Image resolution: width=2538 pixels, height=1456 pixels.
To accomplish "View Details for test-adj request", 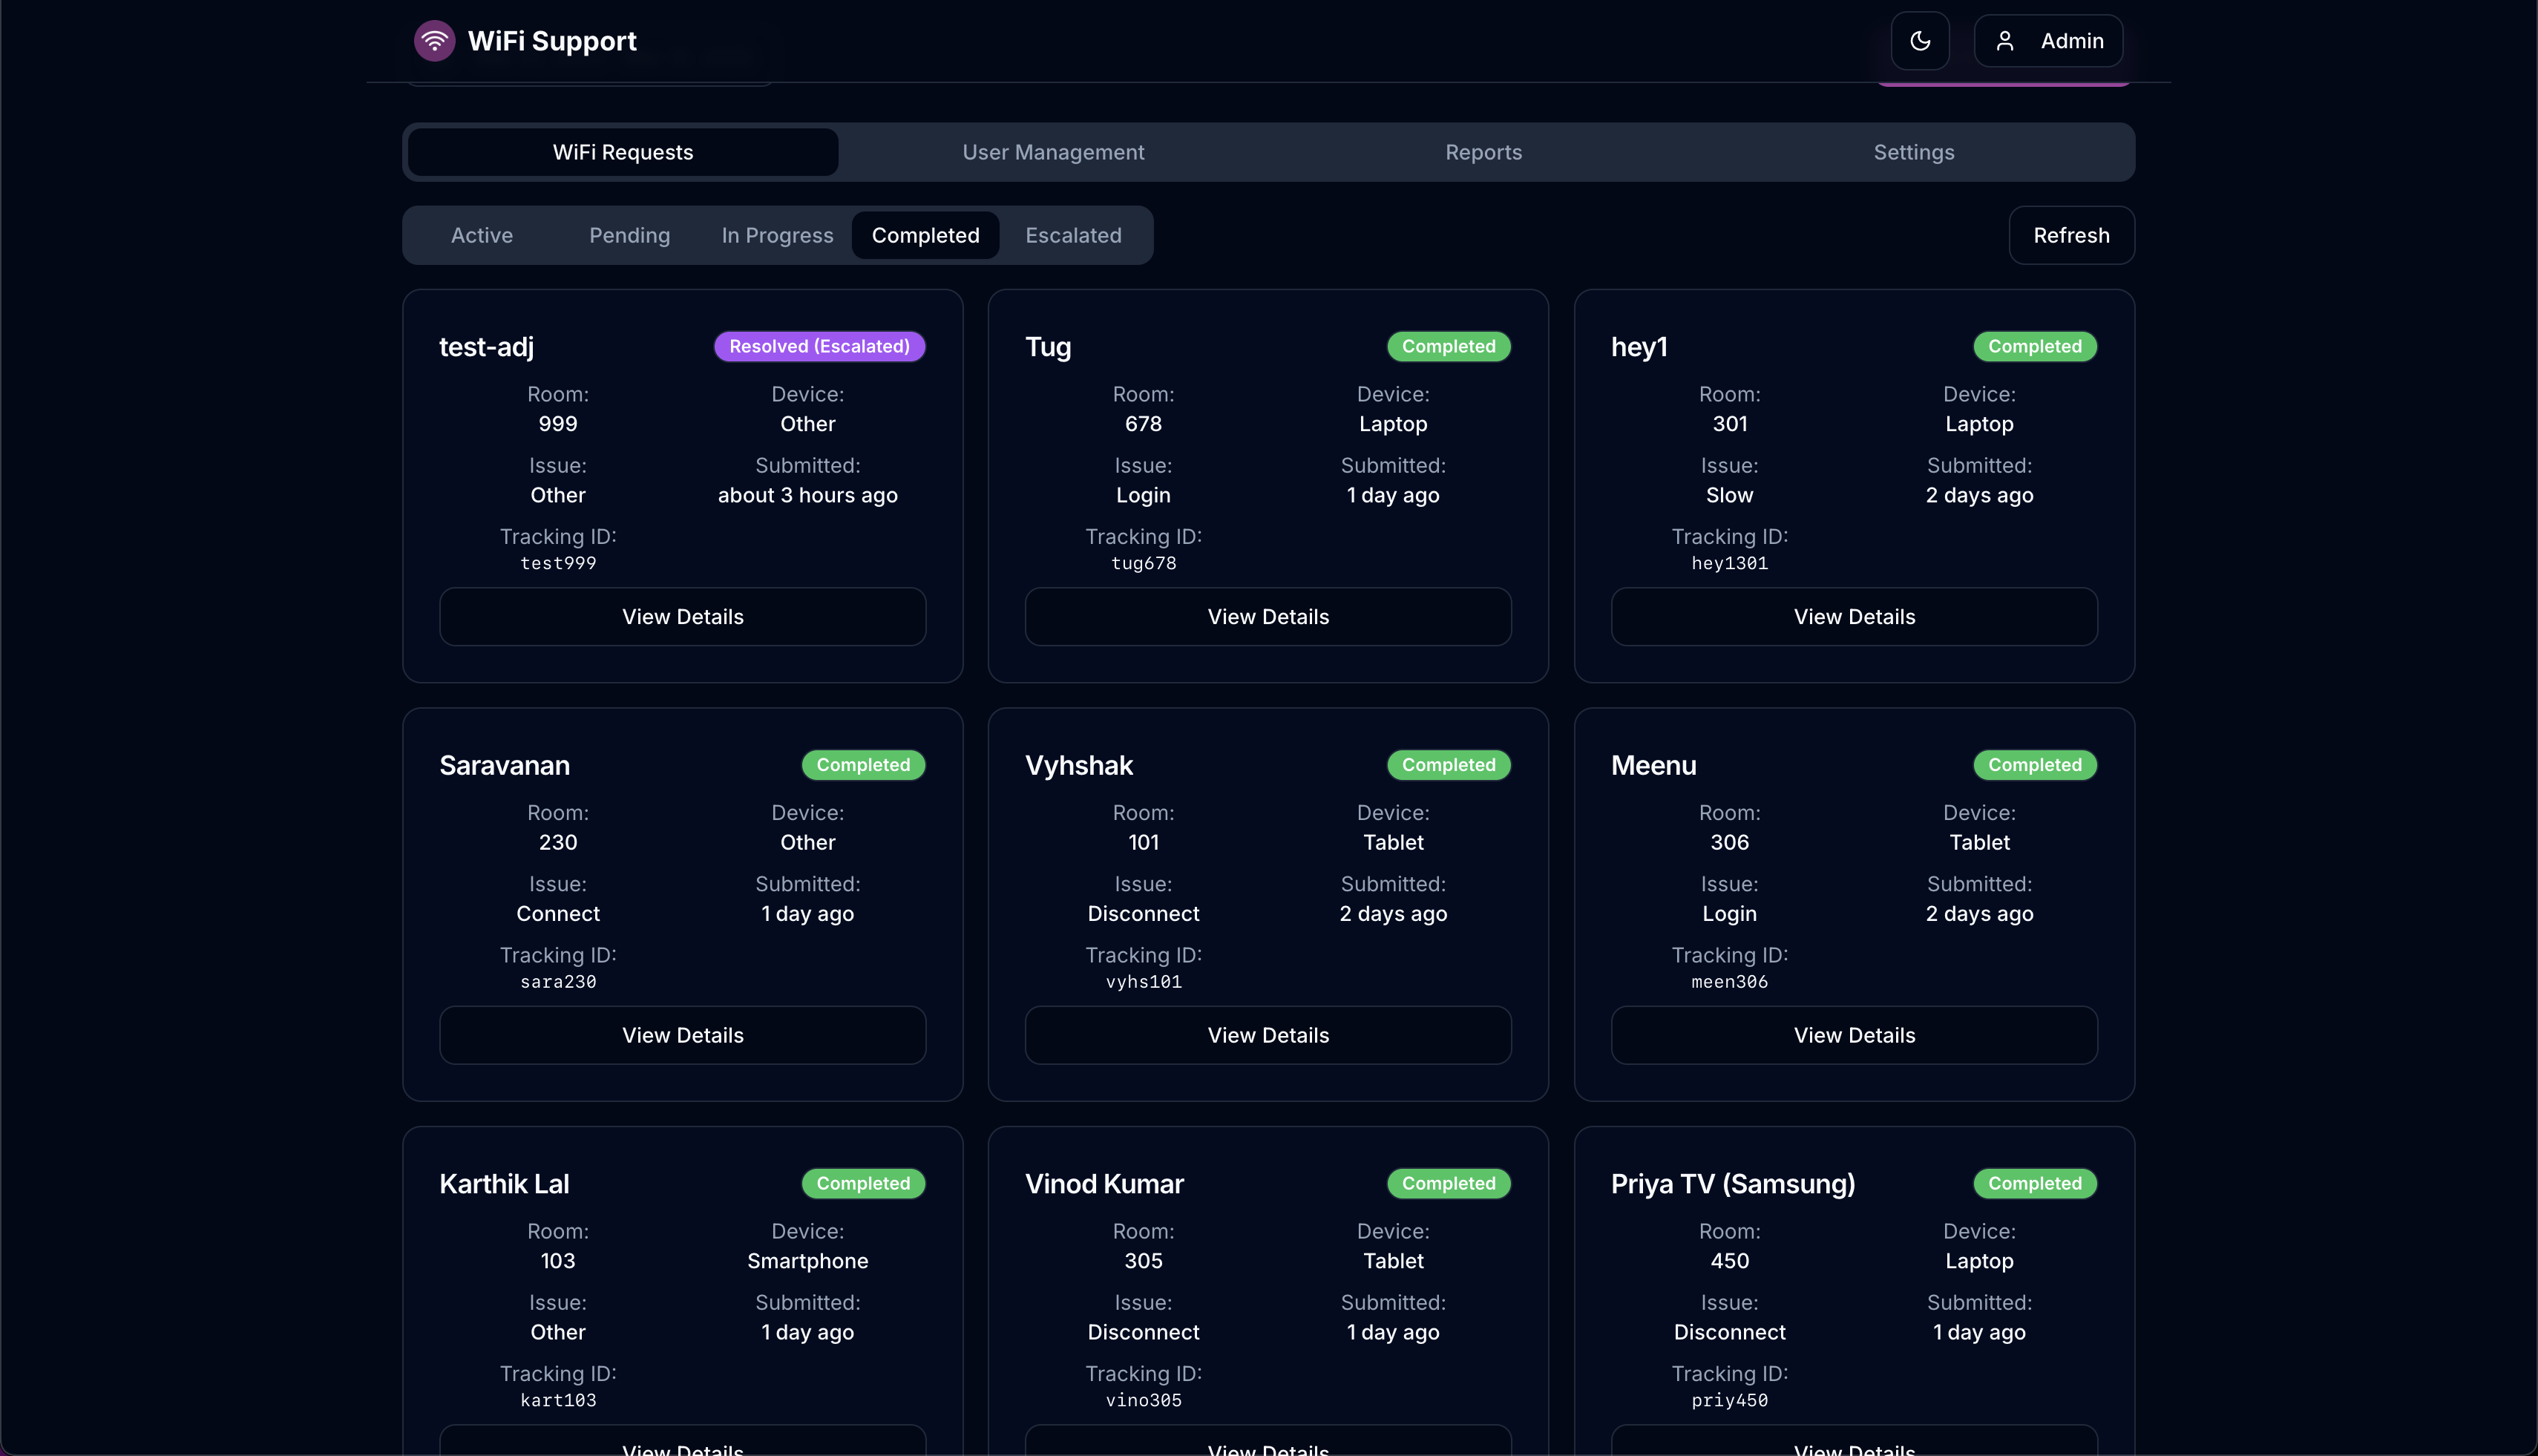I will point(682,617).
